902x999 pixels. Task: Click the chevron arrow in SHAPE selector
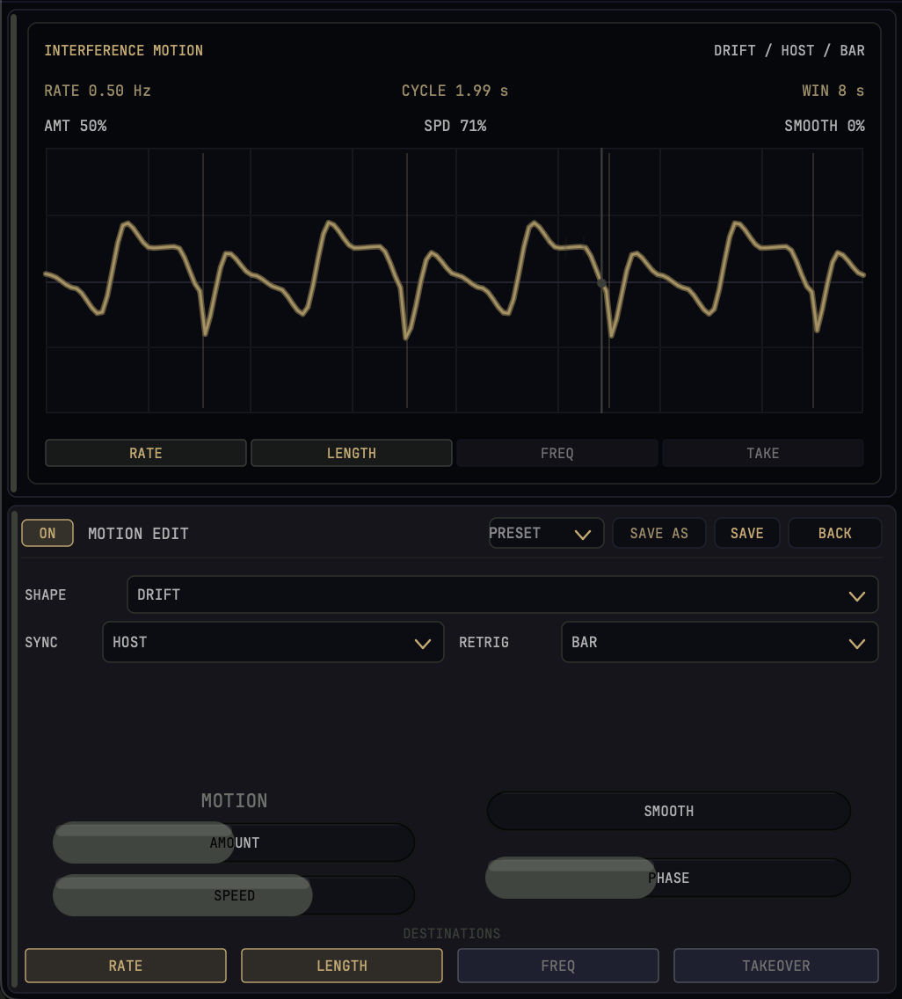click(857, 596)
